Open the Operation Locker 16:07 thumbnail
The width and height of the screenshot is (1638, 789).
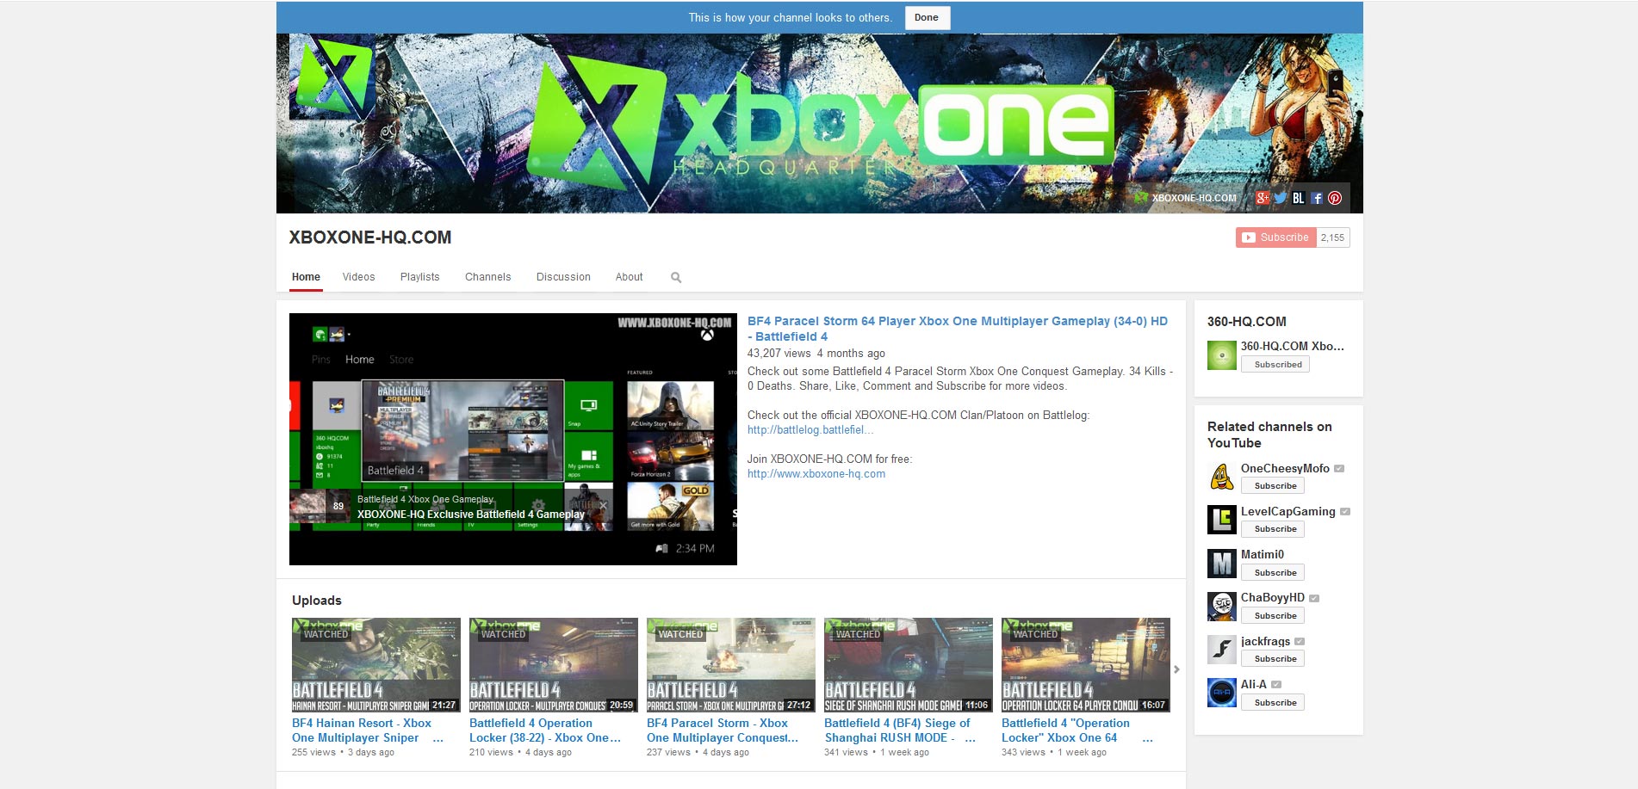click(1086, 664)
